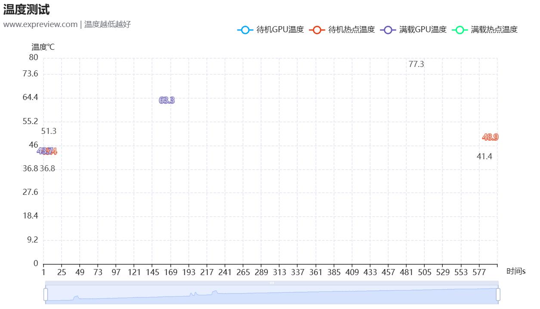This screenshot has height=309, width=540.
Task: Click the 51.3 data value label
Action: pyautogui.click(x=48, y=131)
